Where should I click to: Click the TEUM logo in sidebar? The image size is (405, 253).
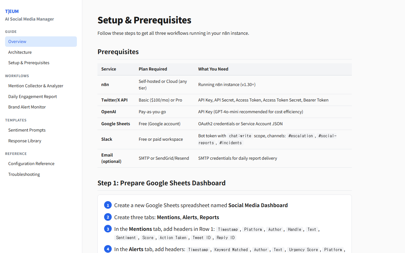[x=12, y=11]
